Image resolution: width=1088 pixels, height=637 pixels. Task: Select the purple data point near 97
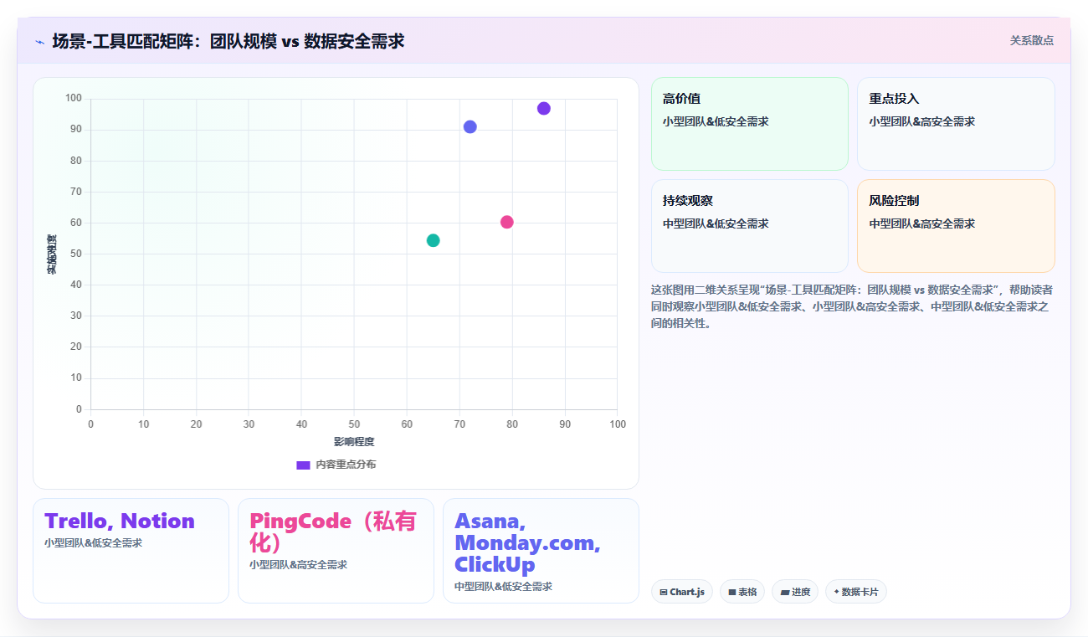click(544, 108)
